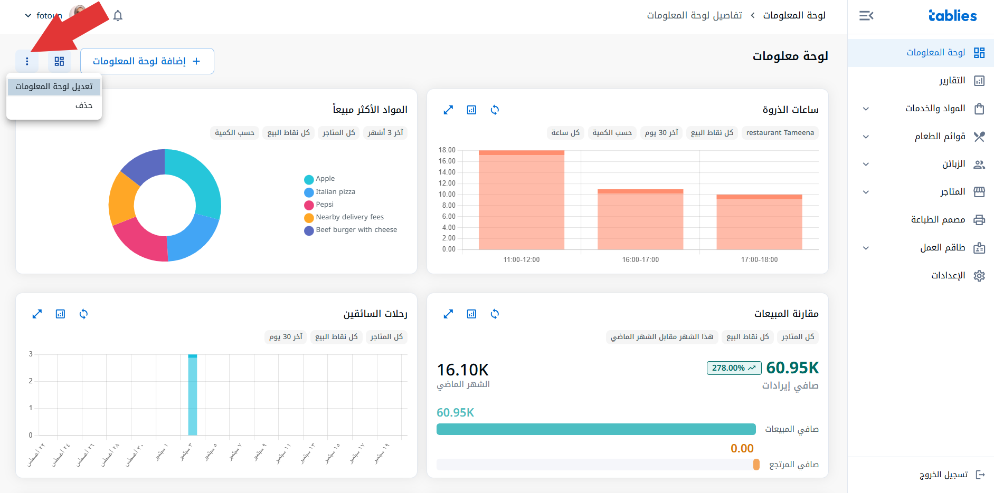Click the orange donut chart segment
Image resolution: width=994 pixels, height=493 pixels.
click(122, 199)
